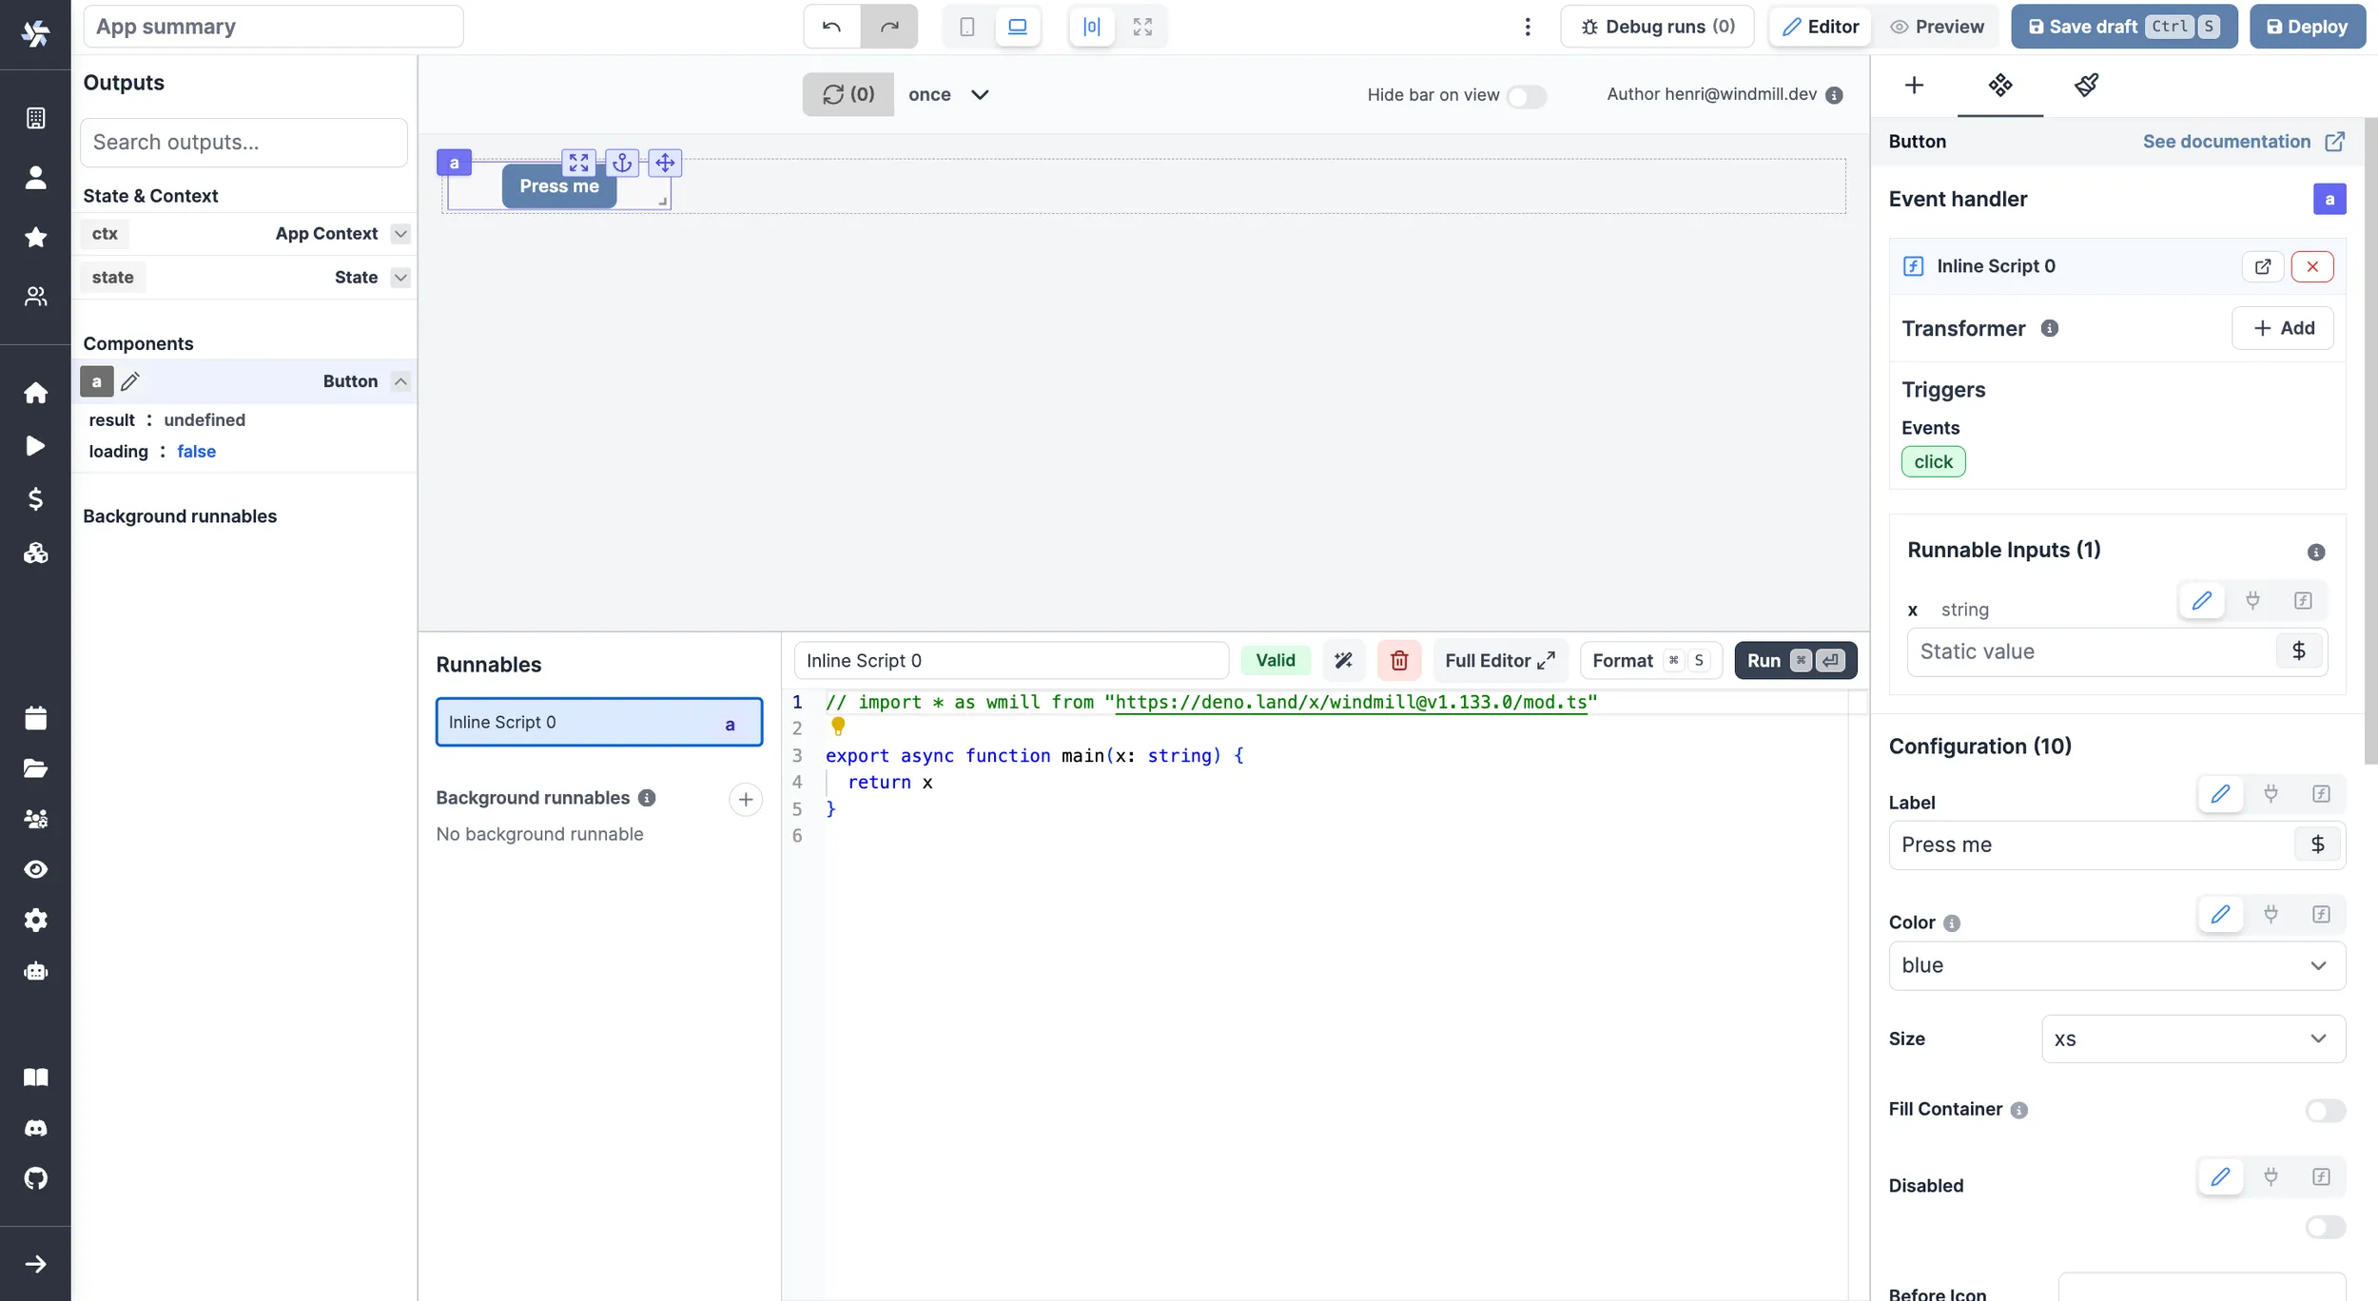Open Discord from the left sidebar
The image size is (2378, 1301).
pos(35,1127)
